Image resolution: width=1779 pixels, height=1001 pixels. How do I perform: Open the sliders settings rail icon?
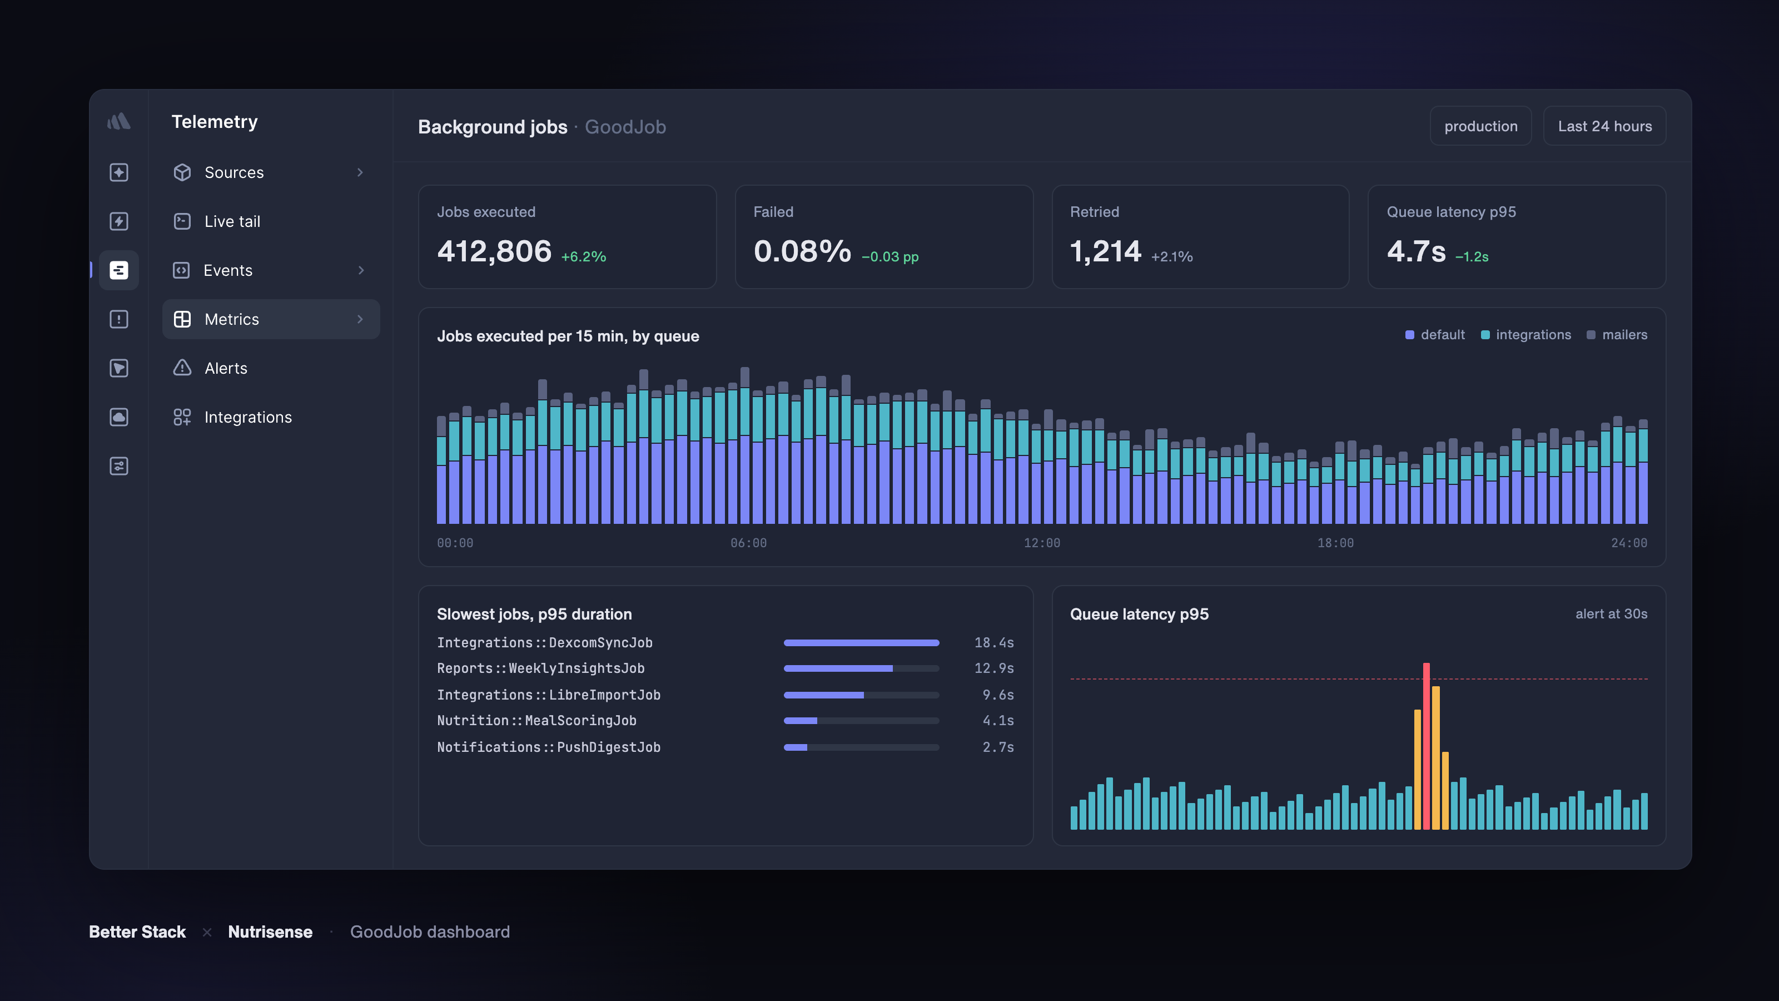(x=119, y=467)
